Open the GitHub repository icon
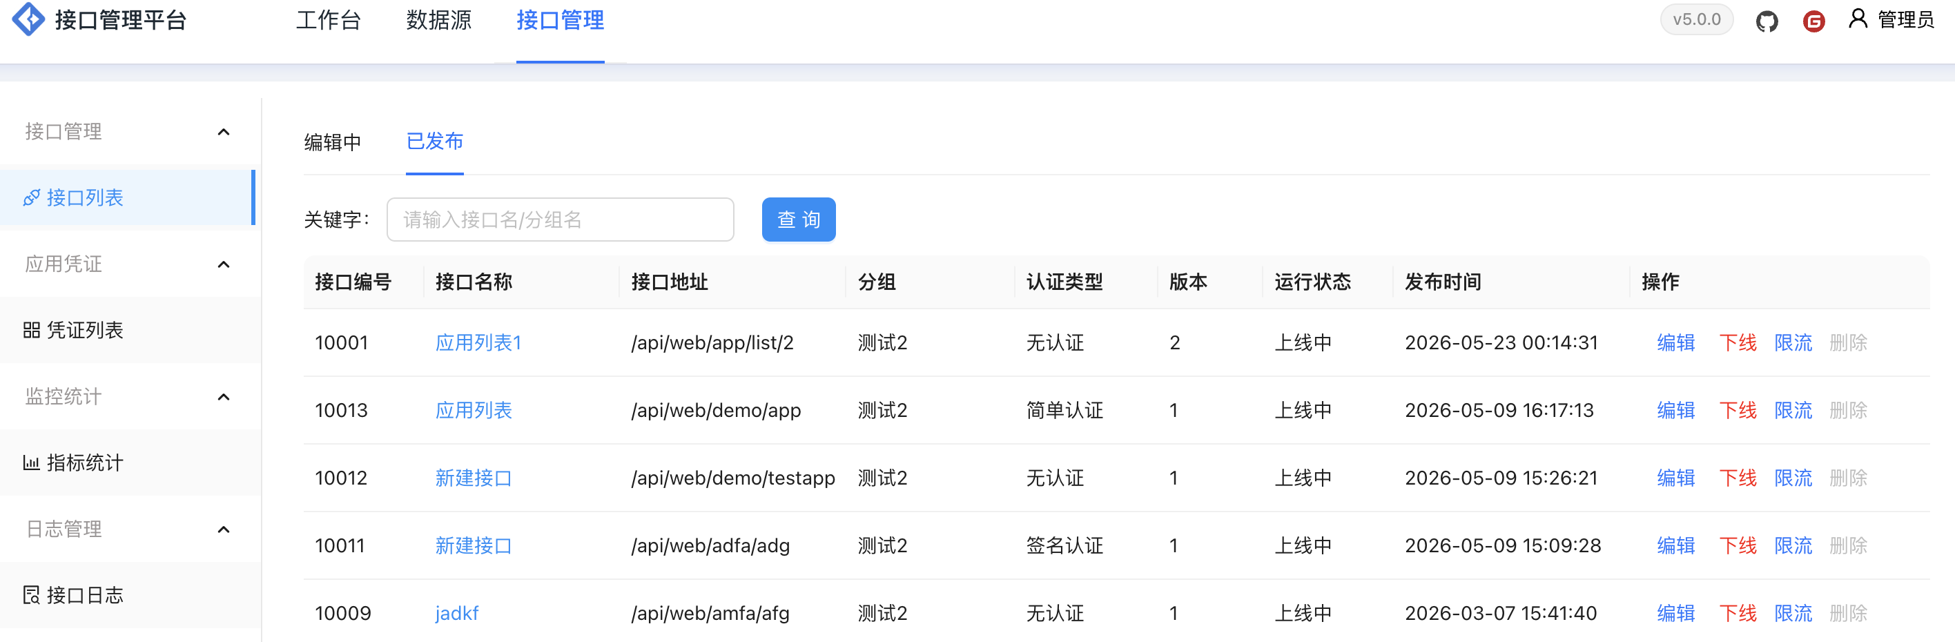 (1766, 21)
